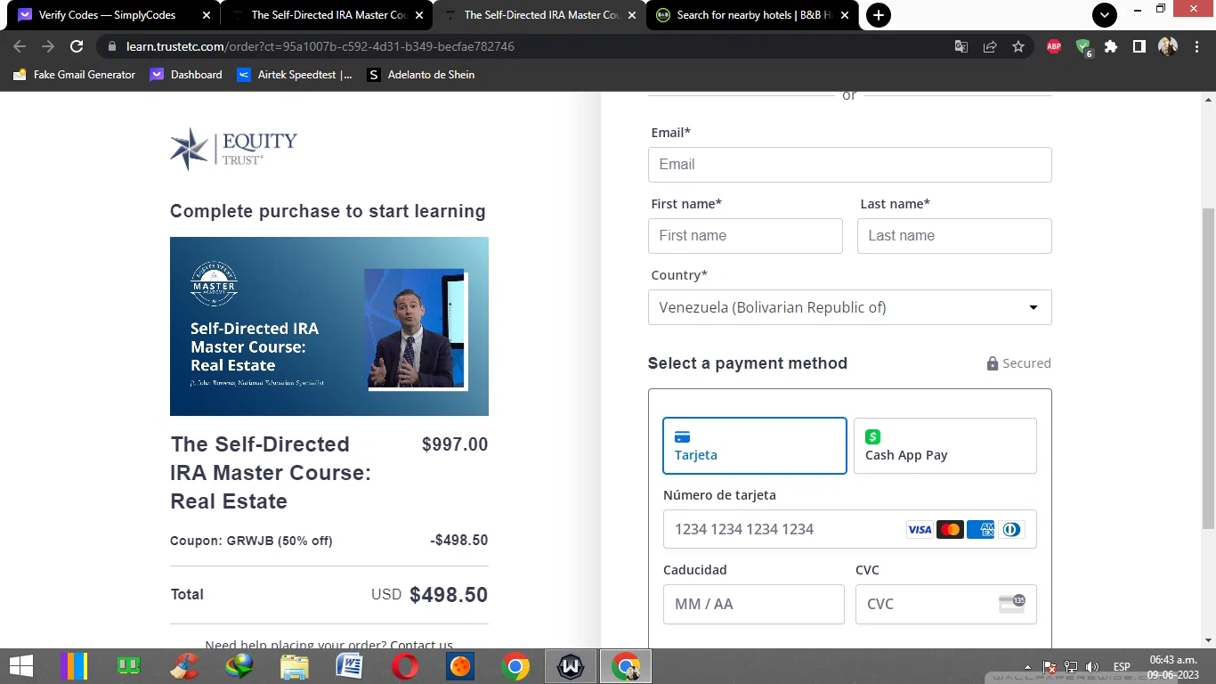Click the CVC input field
The height and width of the screenshot is (684, 1216).
946,604
